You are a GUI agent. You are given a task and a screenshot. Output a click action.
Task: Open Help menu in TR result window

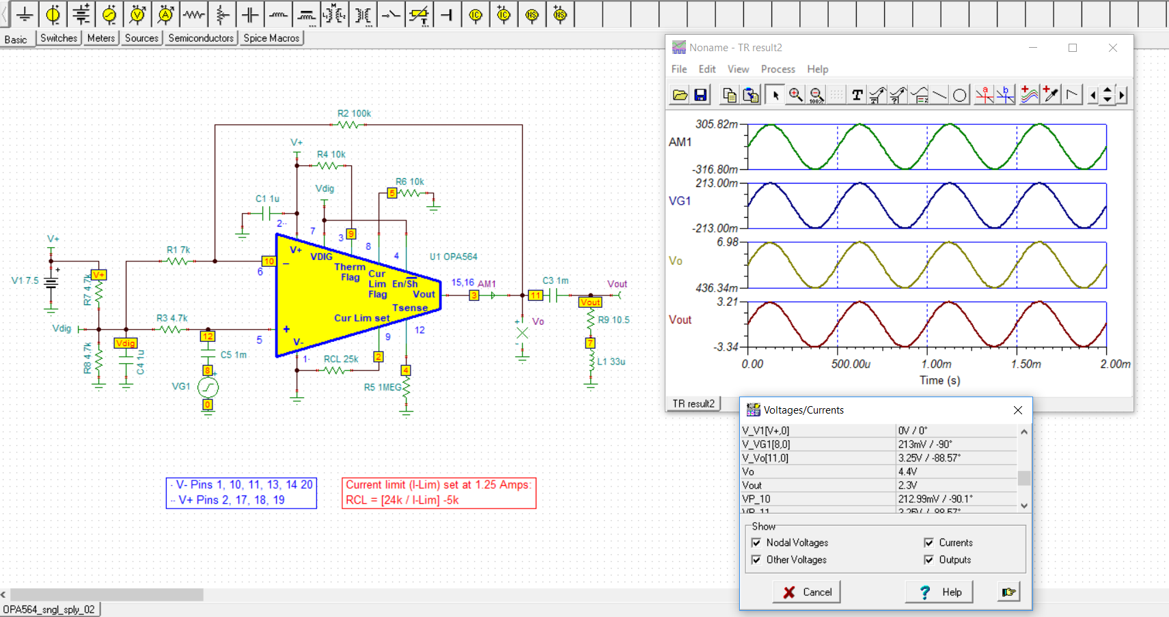click(818, 69)
